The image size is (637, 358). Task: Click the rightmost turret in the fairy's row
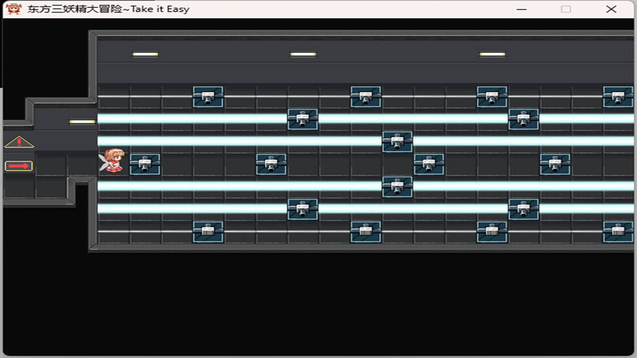pyautogui.click(x=555, y=164)
